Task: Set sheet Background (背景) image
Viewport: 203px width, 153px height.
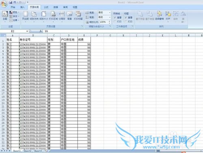Action: point(69,16)
